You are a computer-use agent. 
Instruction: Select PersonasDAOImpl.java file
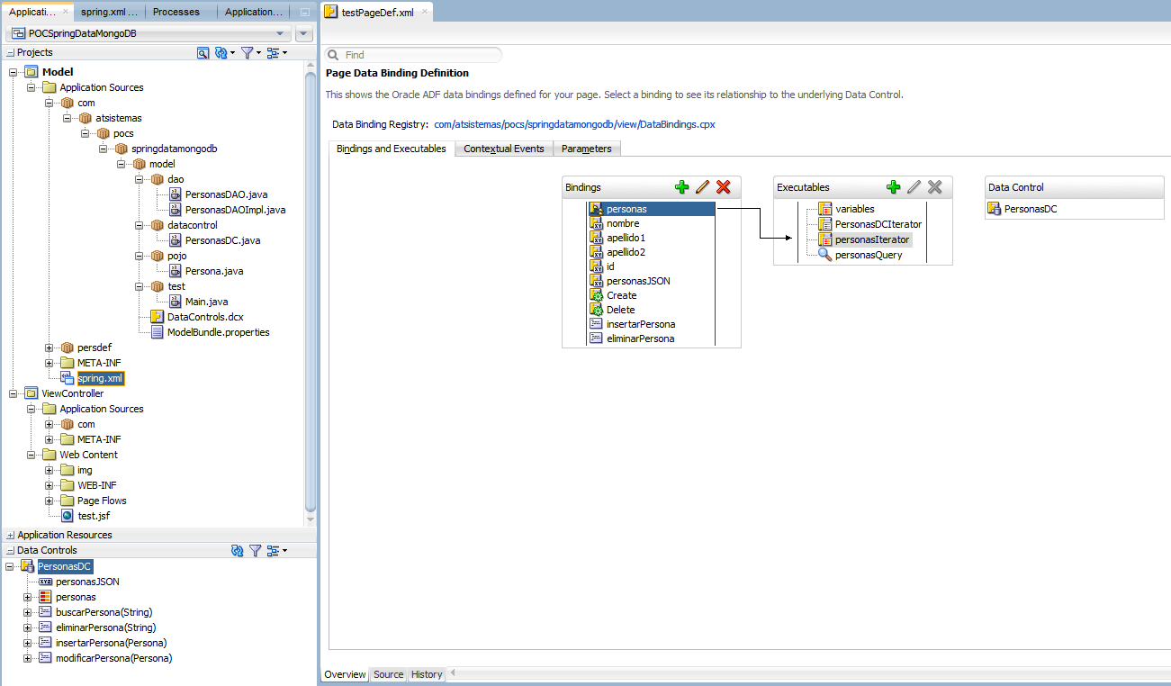pyautogui.click(x=235, y=210)
